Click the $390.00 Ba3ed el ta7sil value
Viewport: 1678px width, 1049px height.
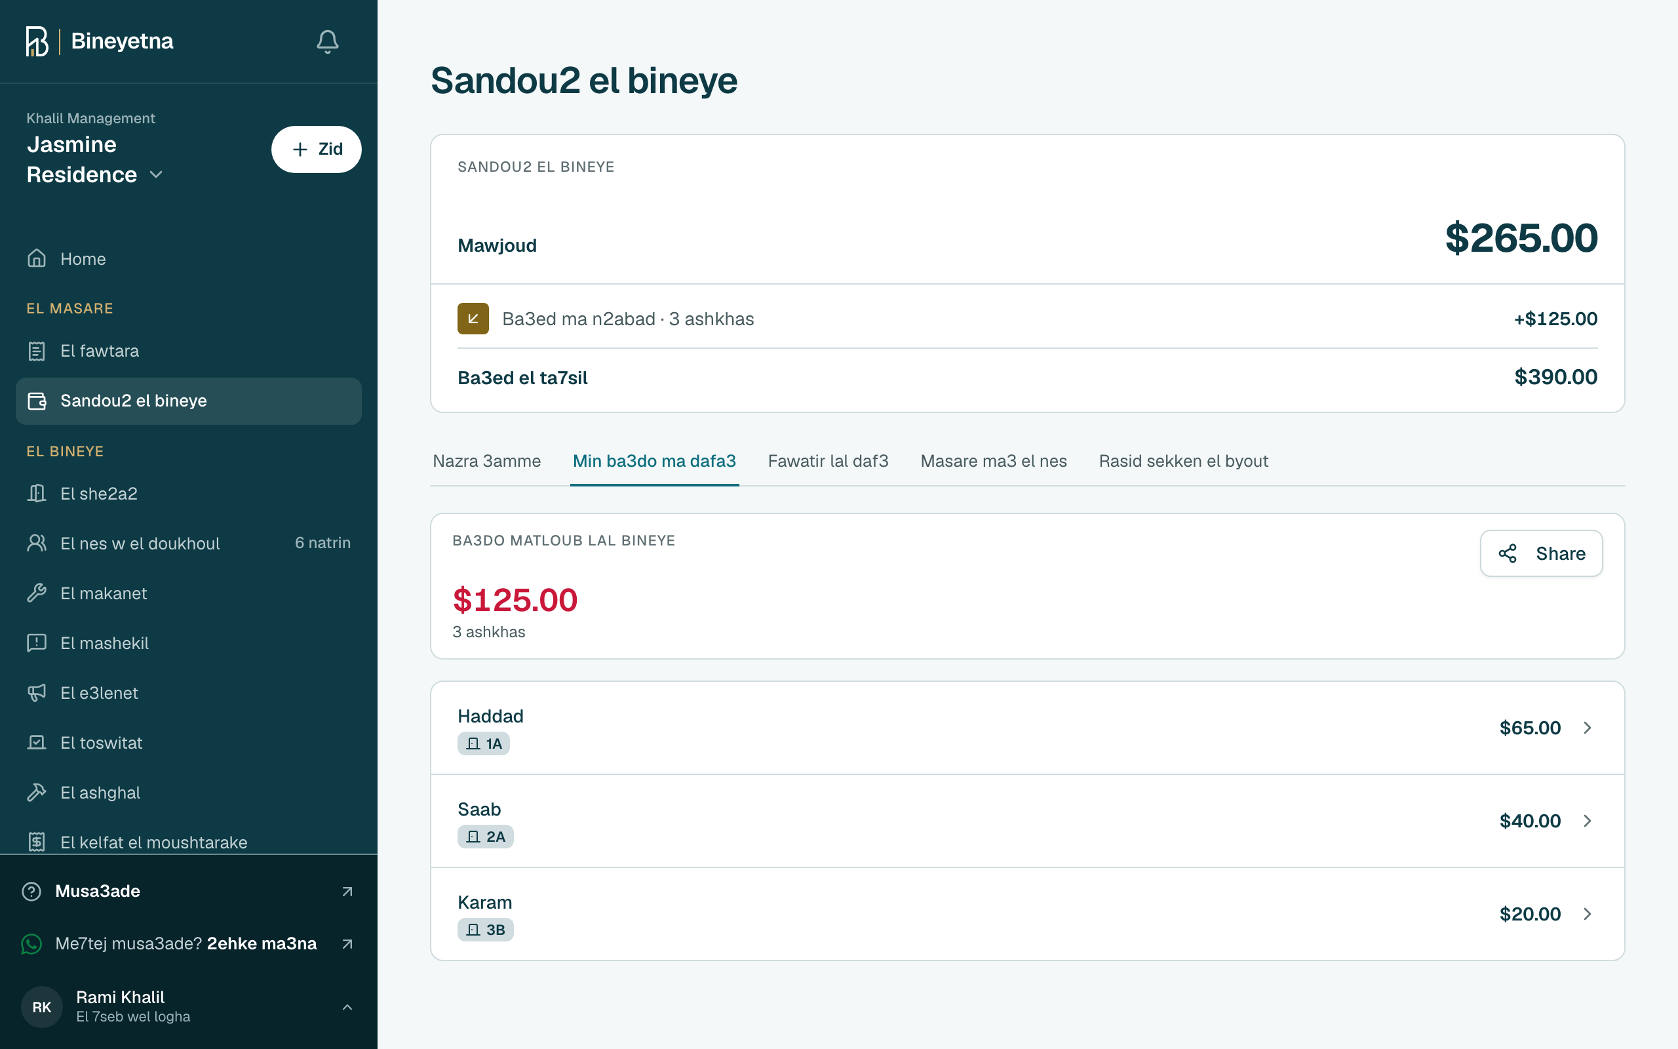click(1555, 377)
